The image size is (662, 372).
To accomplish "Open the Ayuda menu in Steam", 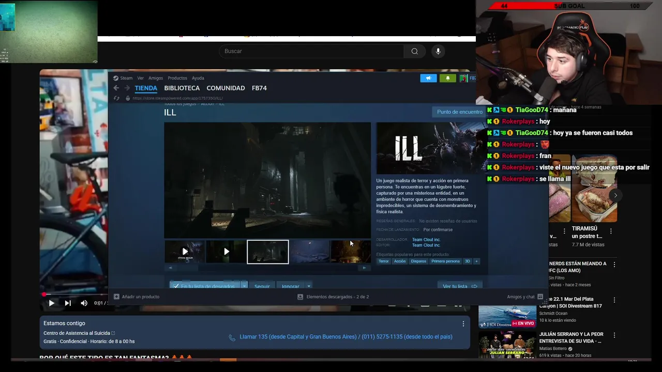I will tap(198, 78).
